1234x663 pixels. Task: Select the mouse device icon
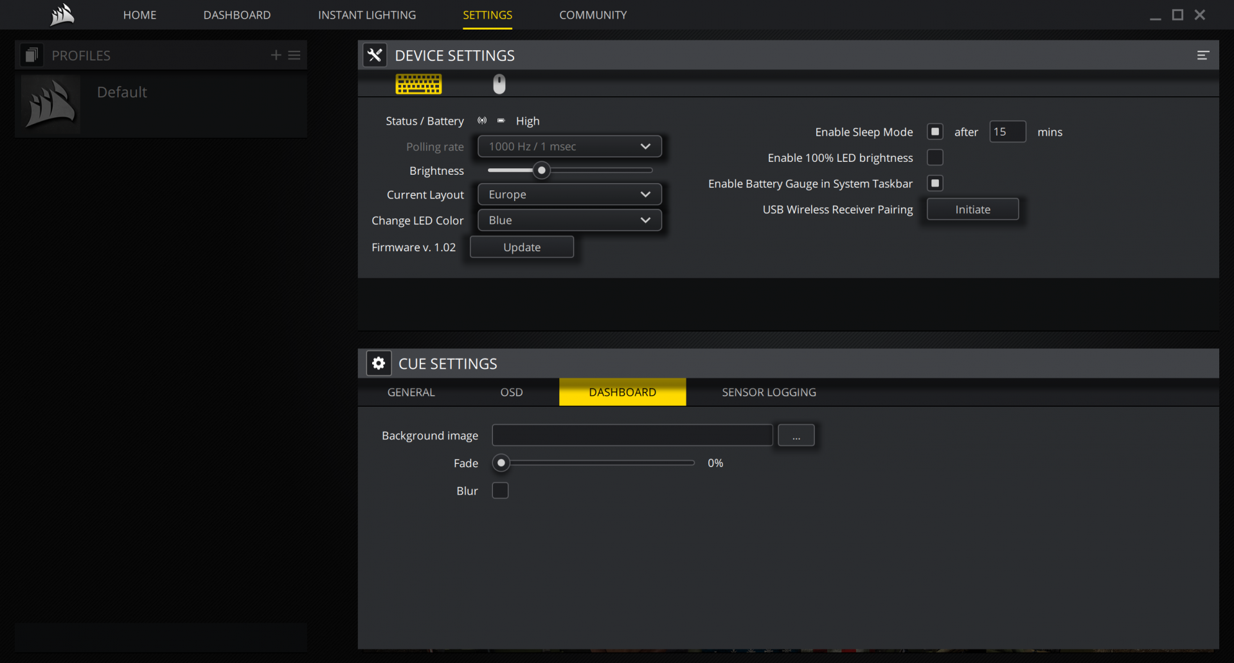(499, 84)
